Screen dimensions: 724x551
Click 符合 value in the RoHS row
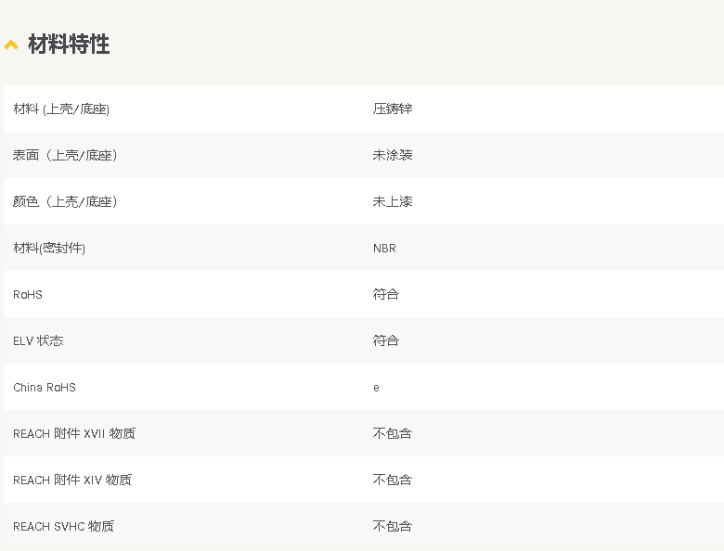[x=386, y=294]
